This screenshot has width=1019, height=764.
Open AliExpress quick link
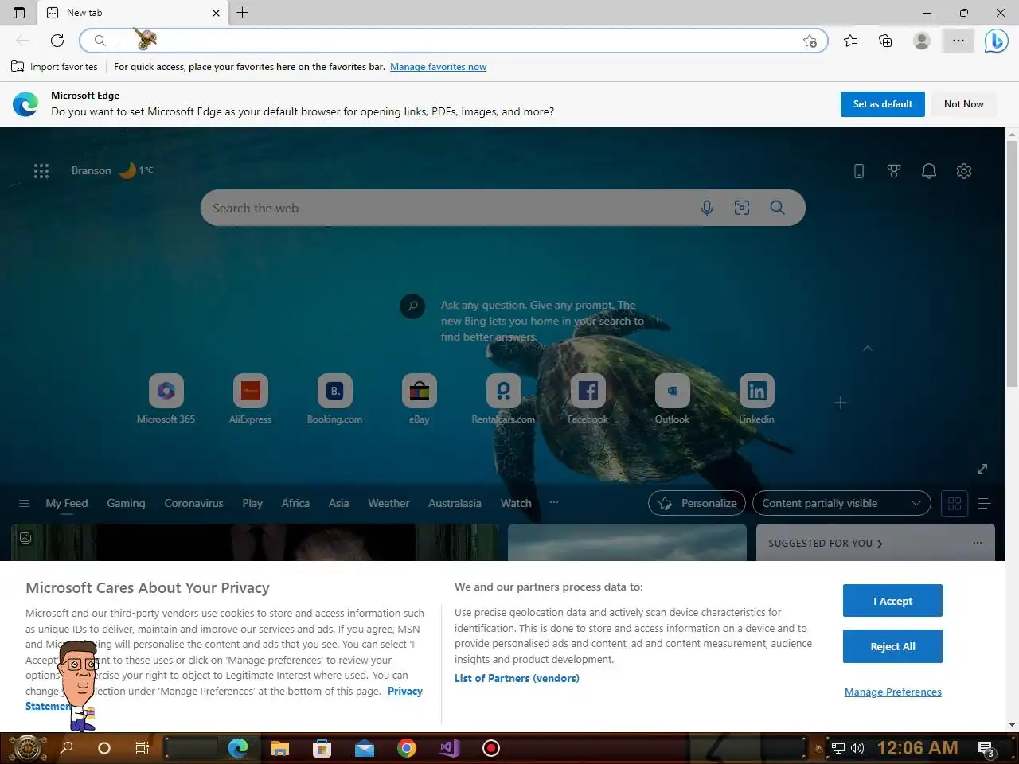pyautogui.click(x=250, y=399)
